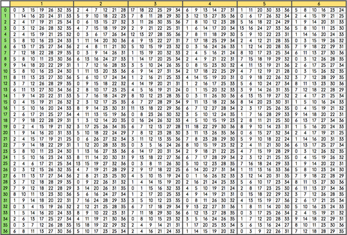Click the blank white corner cell
The height and width of the screenshot is (235, 347).
[5, 4]
